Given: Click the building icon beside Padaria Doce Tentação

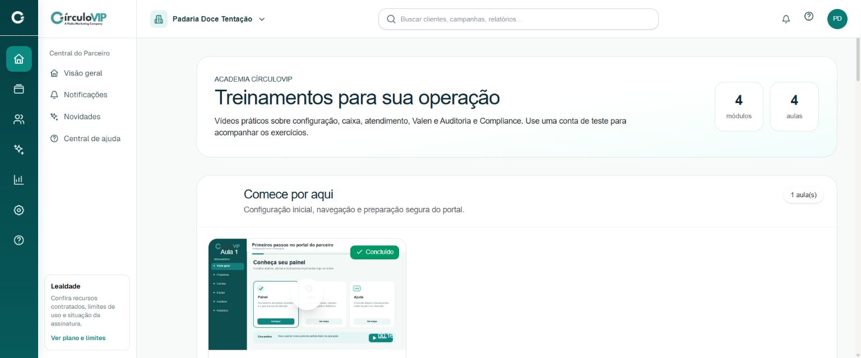Looking at the screenshot, I should point(159,19).
